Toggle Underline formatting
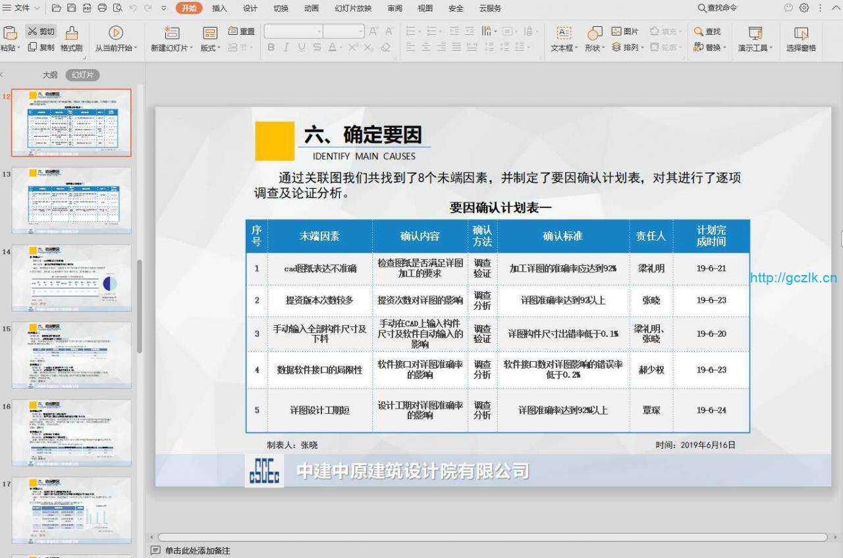Viewport: 843px width, 558px height. [x=302, y=47]
